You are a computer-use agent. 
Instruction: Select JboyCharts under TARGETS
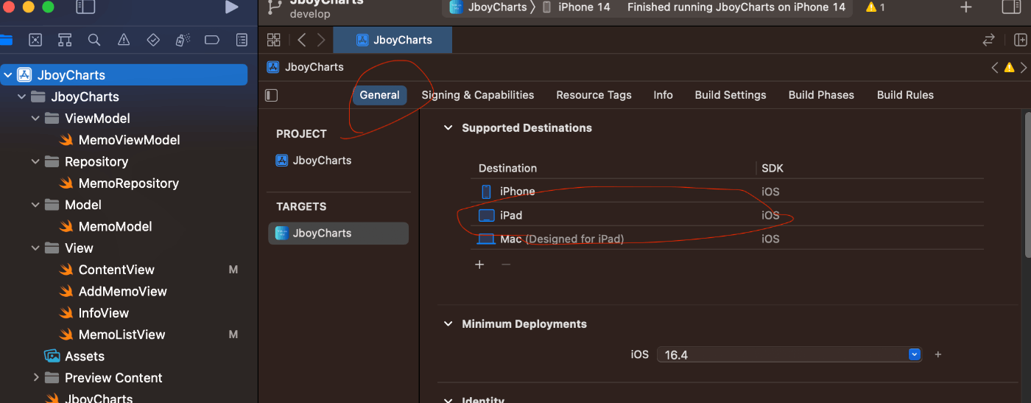pos(338,233)
